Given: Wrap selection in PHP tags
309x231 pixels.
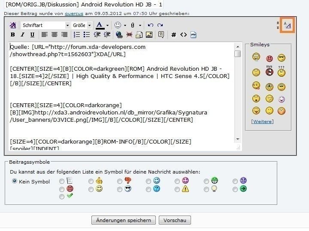Looking at the screenshot, I should 193,35.
